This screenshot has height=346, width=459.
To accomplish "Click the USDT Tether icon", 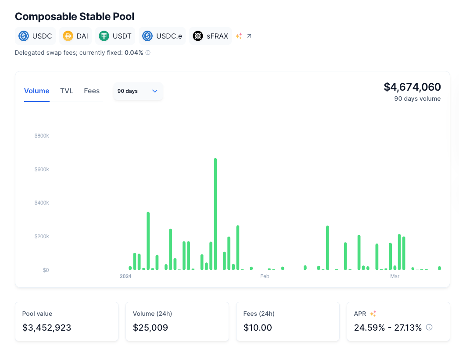I will coord(104,36).
